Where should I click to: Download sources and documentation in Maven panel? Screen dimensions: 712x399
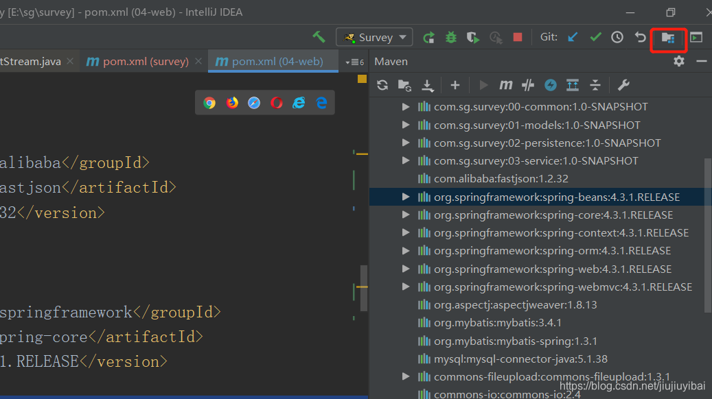click(426, 84)
